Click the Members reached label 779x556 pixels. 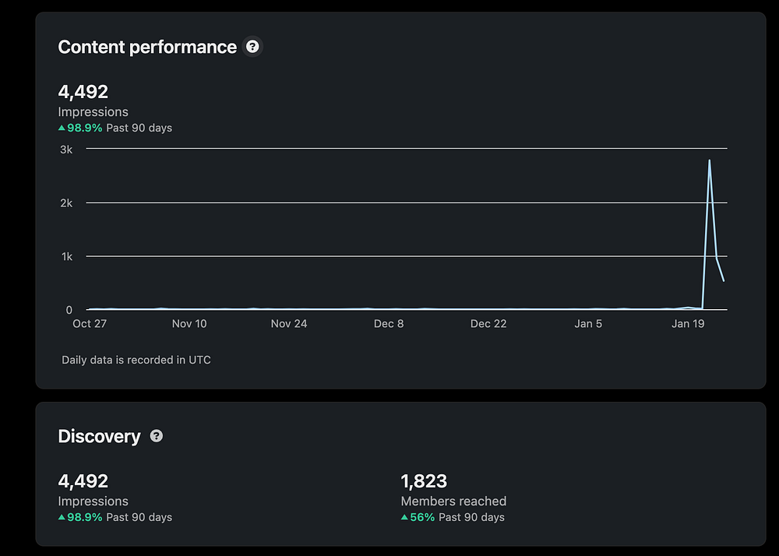(x=453, y=501)
